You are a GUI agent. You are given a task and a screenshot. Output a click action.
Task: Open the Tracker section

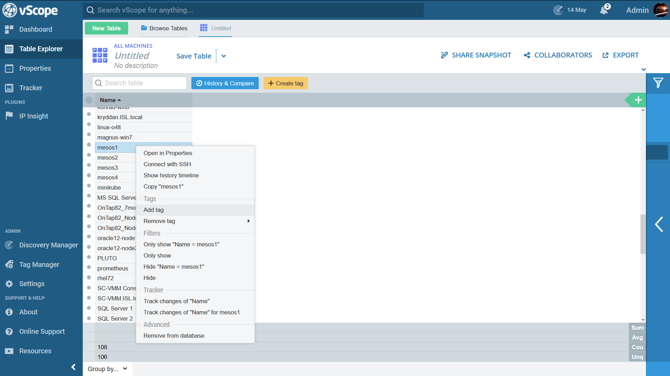click(31, 88)
